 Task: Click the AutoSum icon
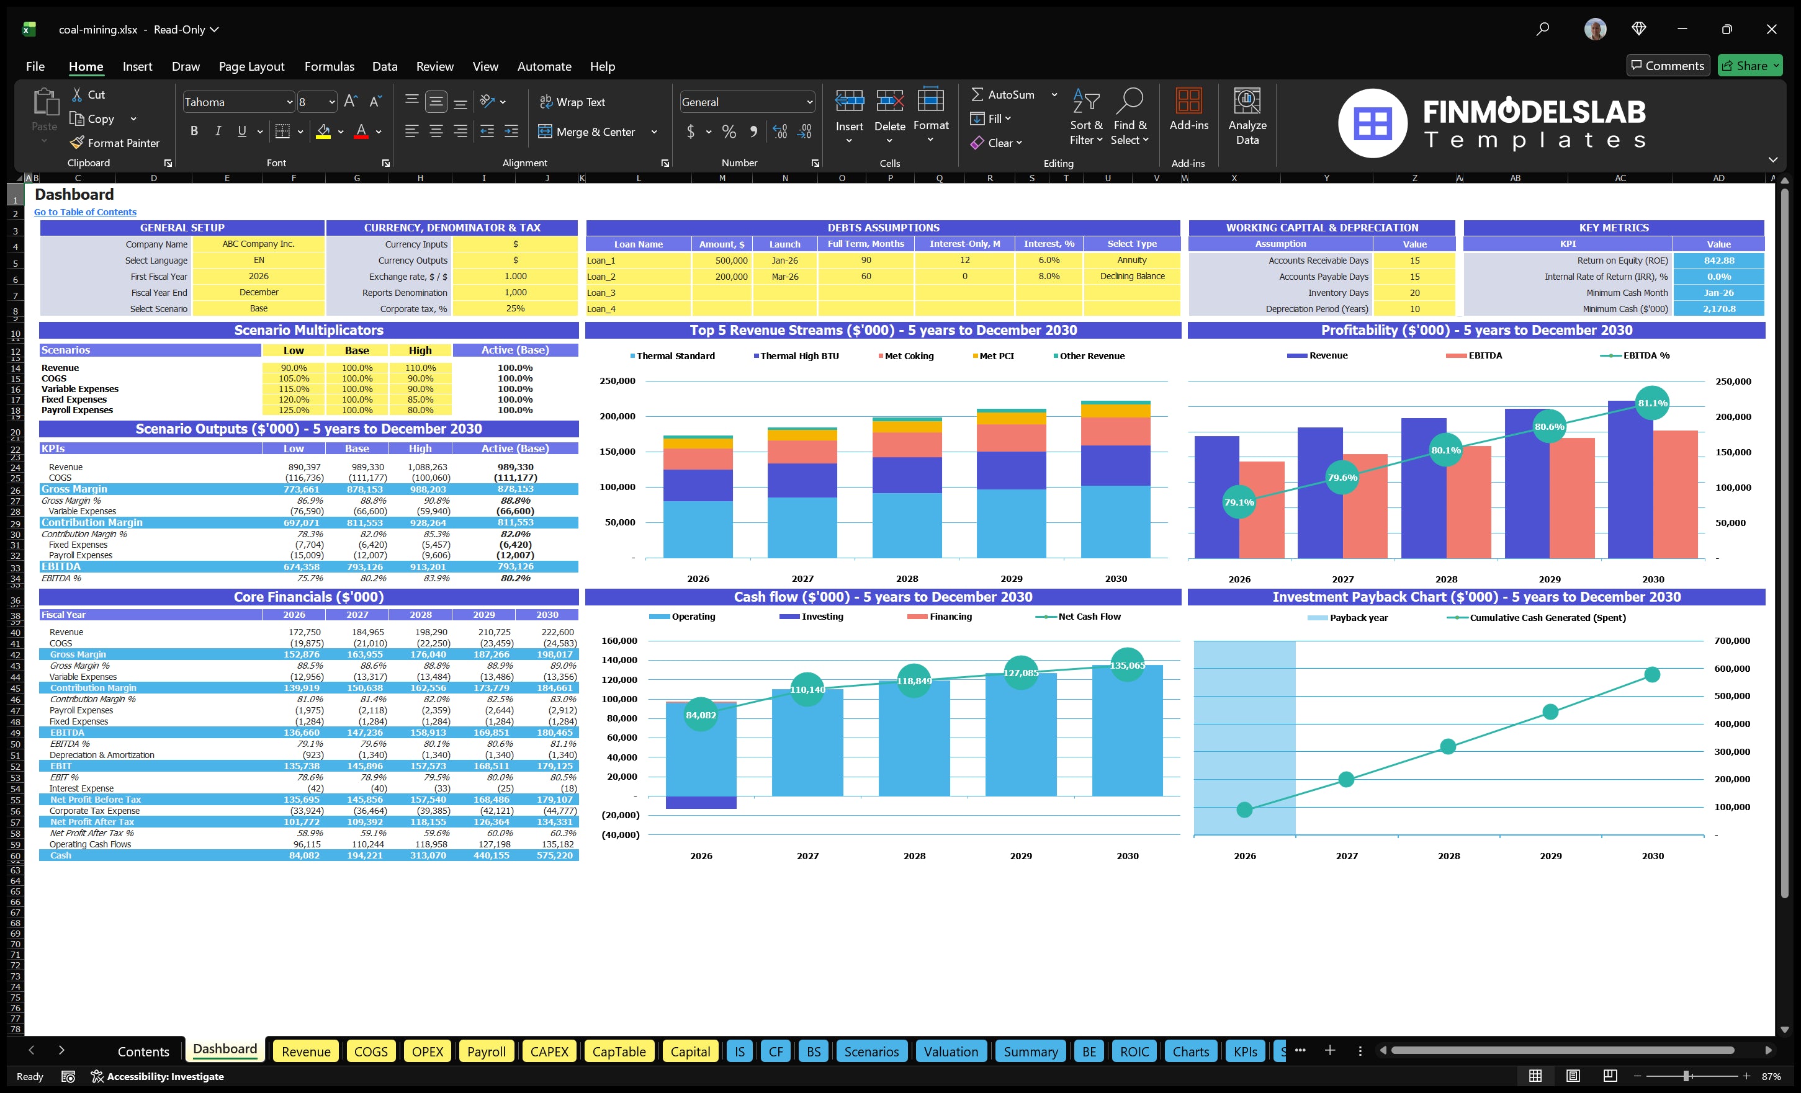coord(978,94)
